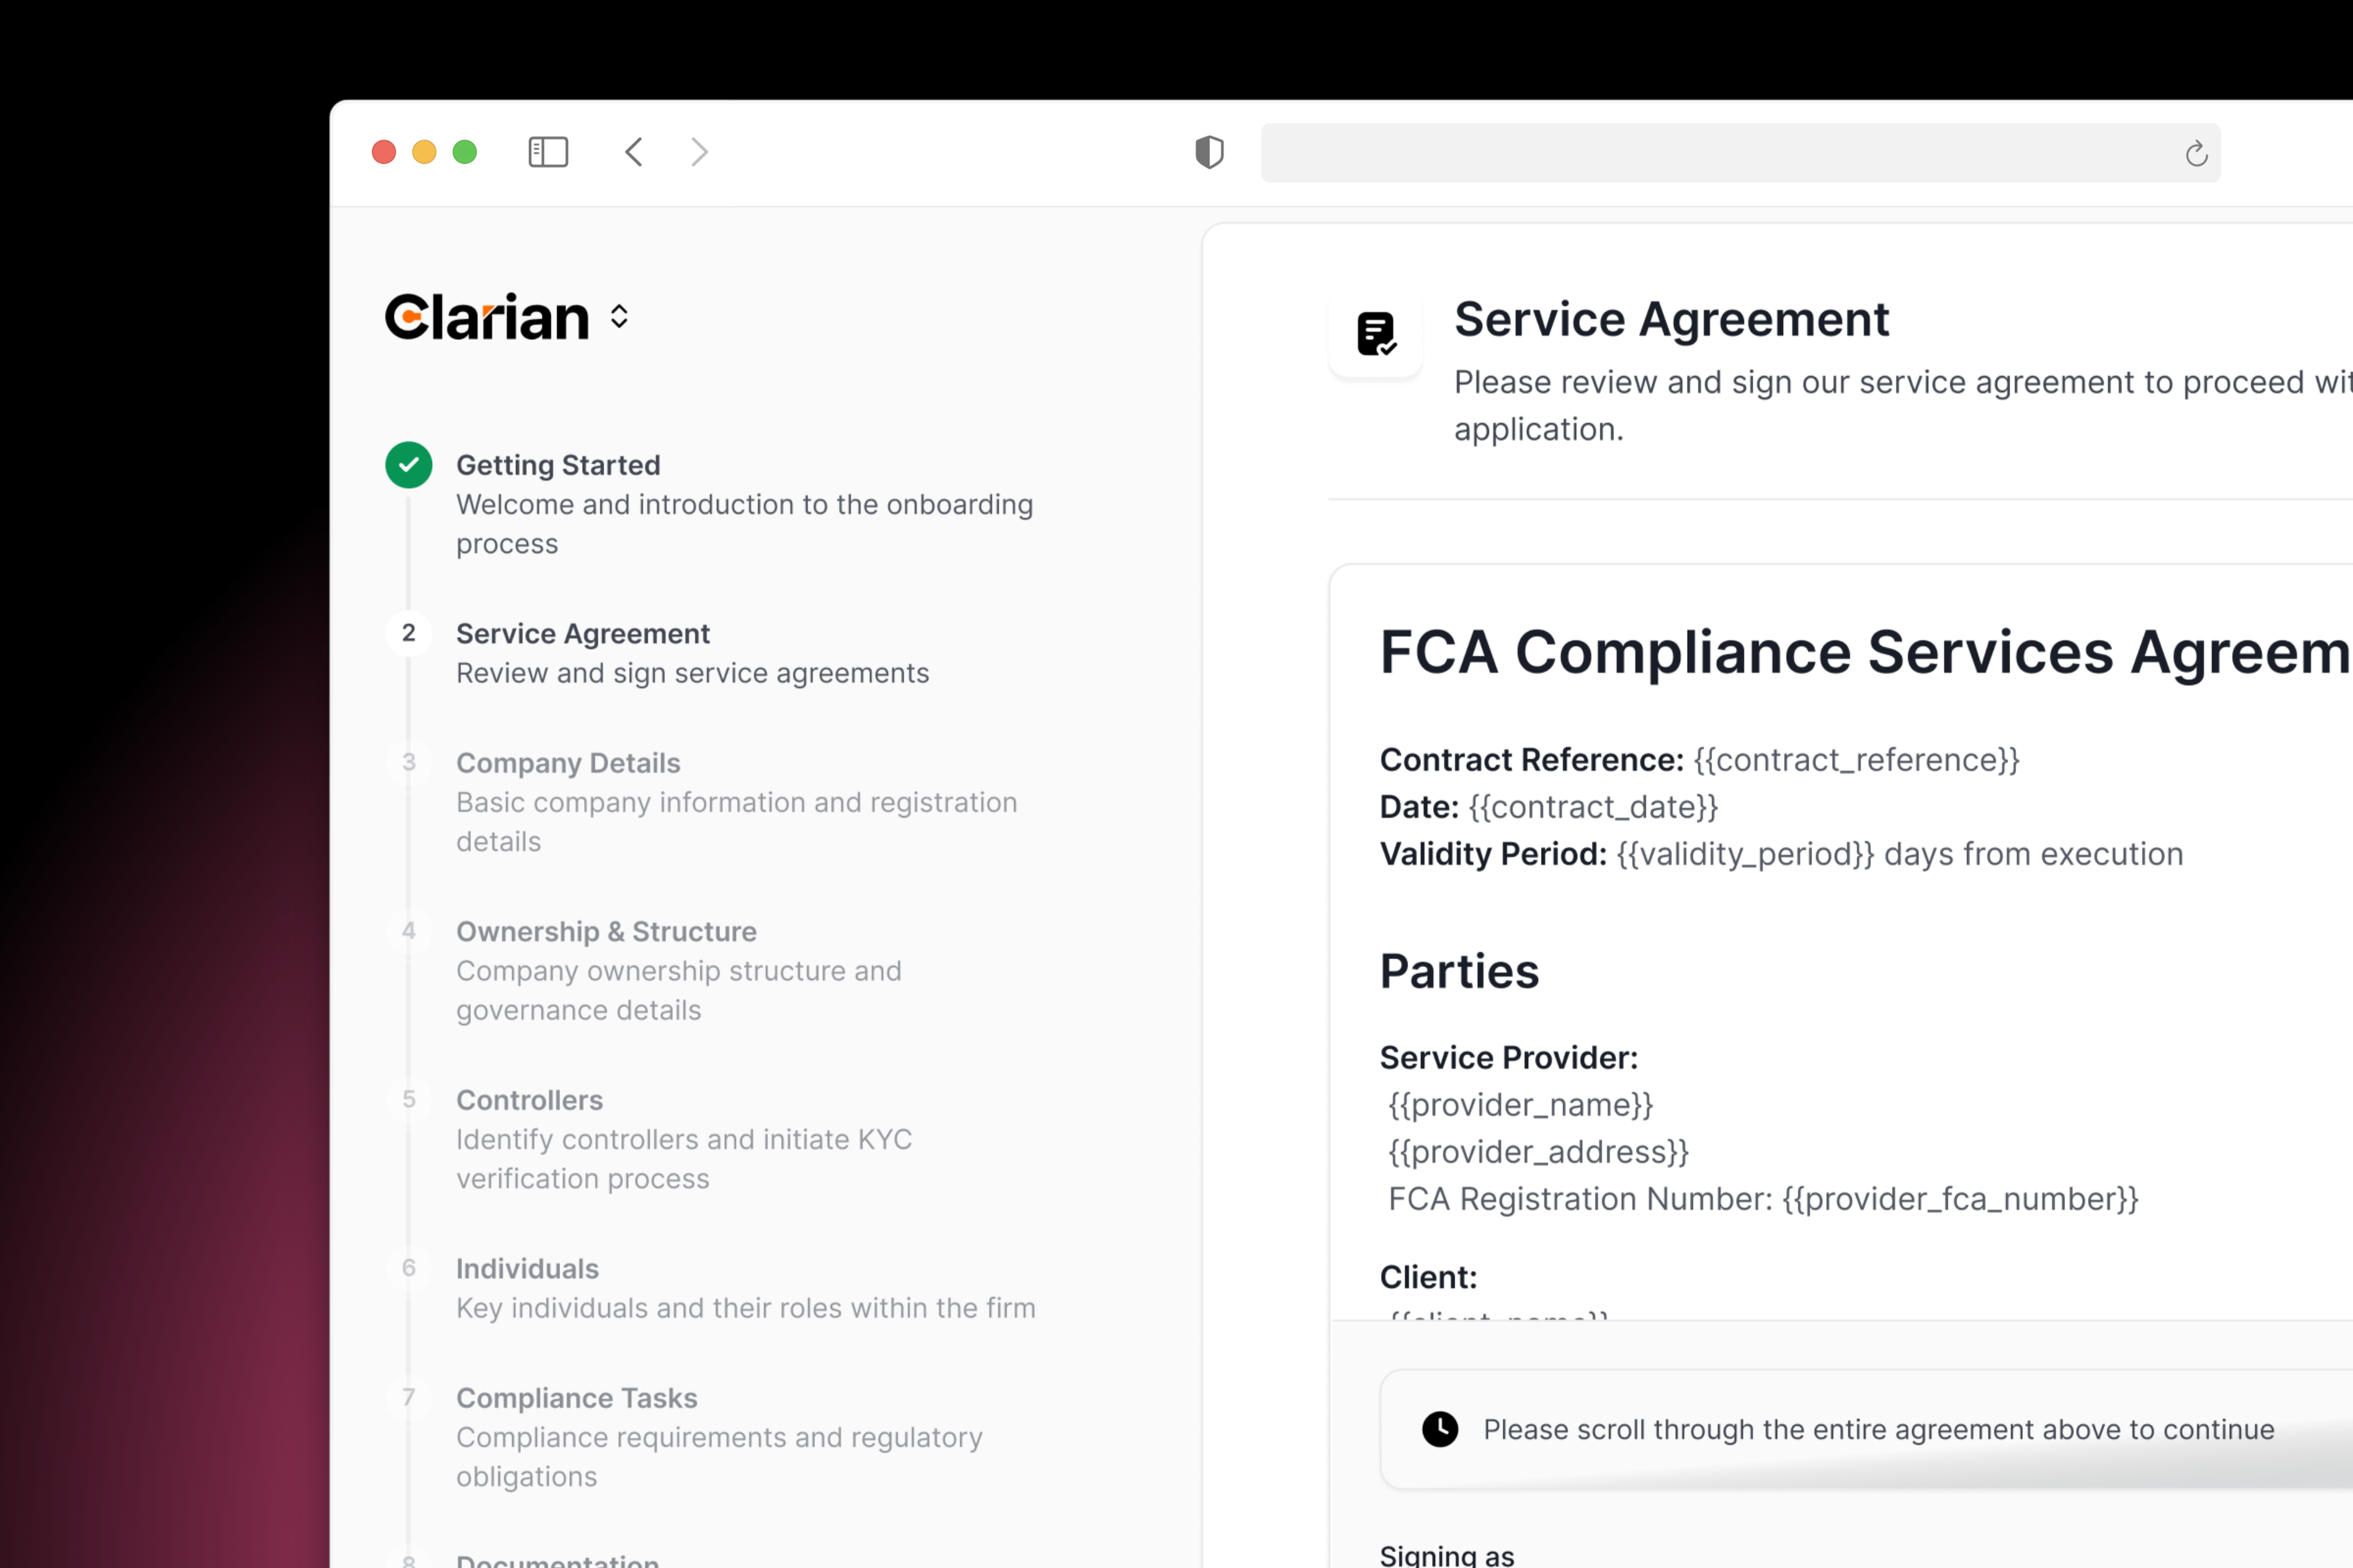Click the signed document icon by Service Agreement
This screenshot has width=2353, height=1568.
1376,334
